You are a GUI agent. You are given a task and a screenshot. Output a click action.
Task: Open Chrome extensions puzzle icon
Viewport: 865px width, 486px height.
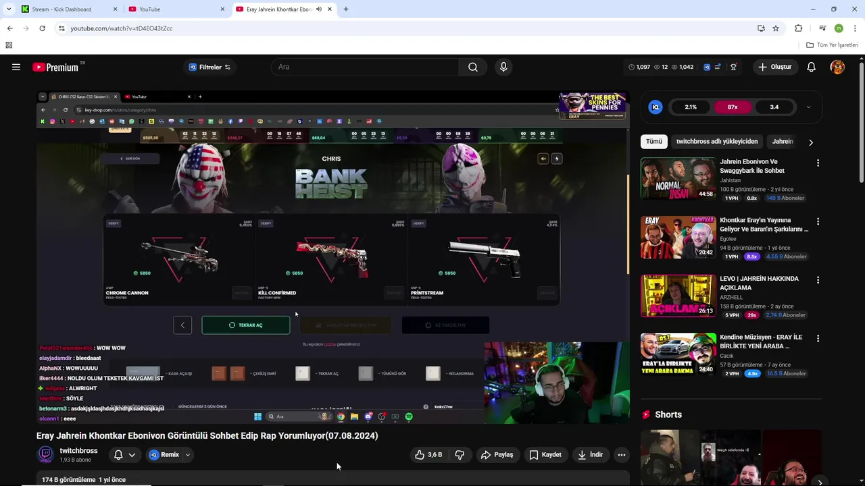tap(798, 28)
